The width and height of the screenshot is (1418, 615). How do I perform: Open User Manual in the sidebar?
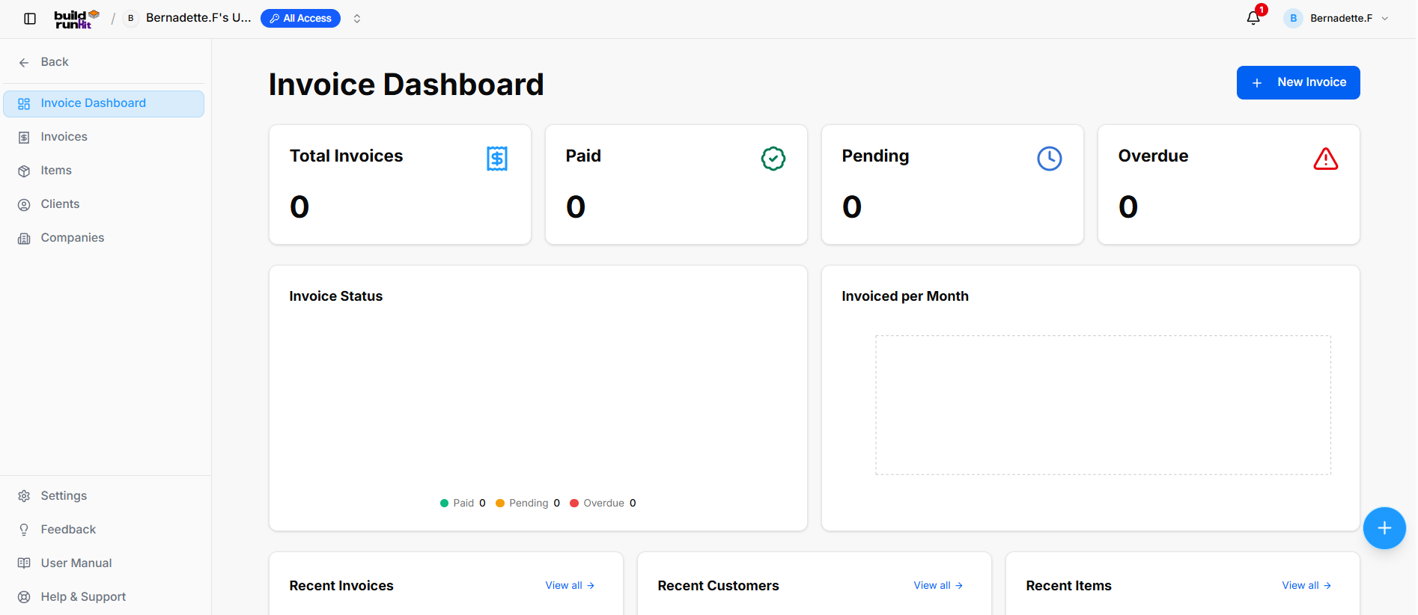pyautogui.click(x=103, y=563)
